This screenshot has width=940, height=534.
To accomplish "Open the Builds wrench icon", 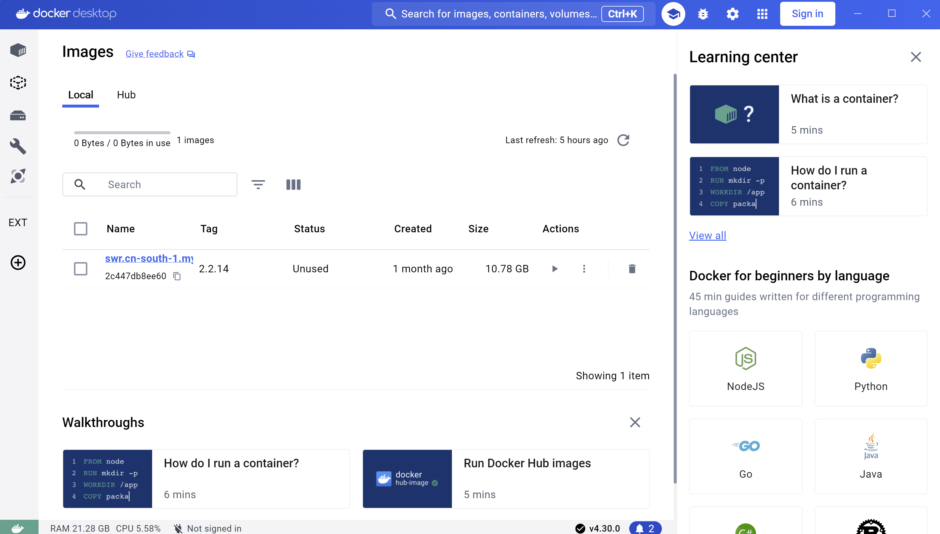I will click(18, 146).
